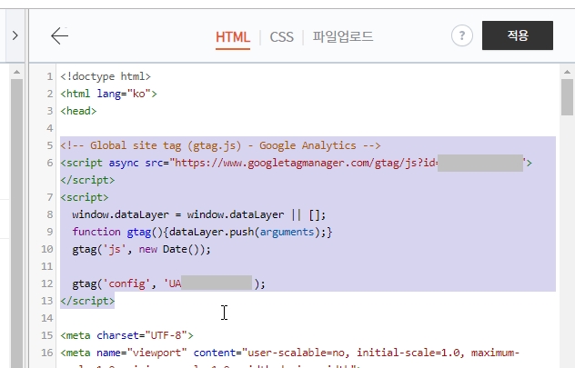This screenshot has height=368, width=575.
Task: Click the googletagmanager script src line
Action: [x=297, y=163]
